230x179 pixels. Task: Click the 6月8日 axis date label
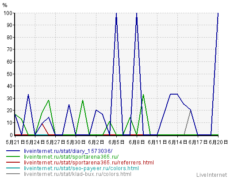pos(137,142)
